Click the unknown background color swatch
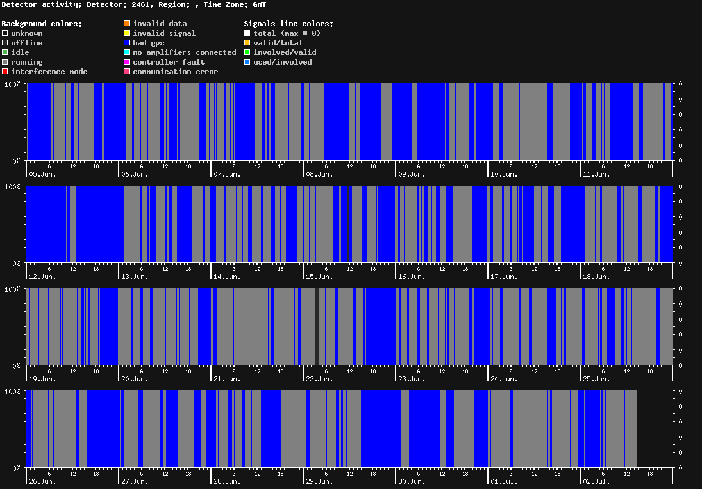The width and height of the screenshot is (702, 489). (5, 33)
